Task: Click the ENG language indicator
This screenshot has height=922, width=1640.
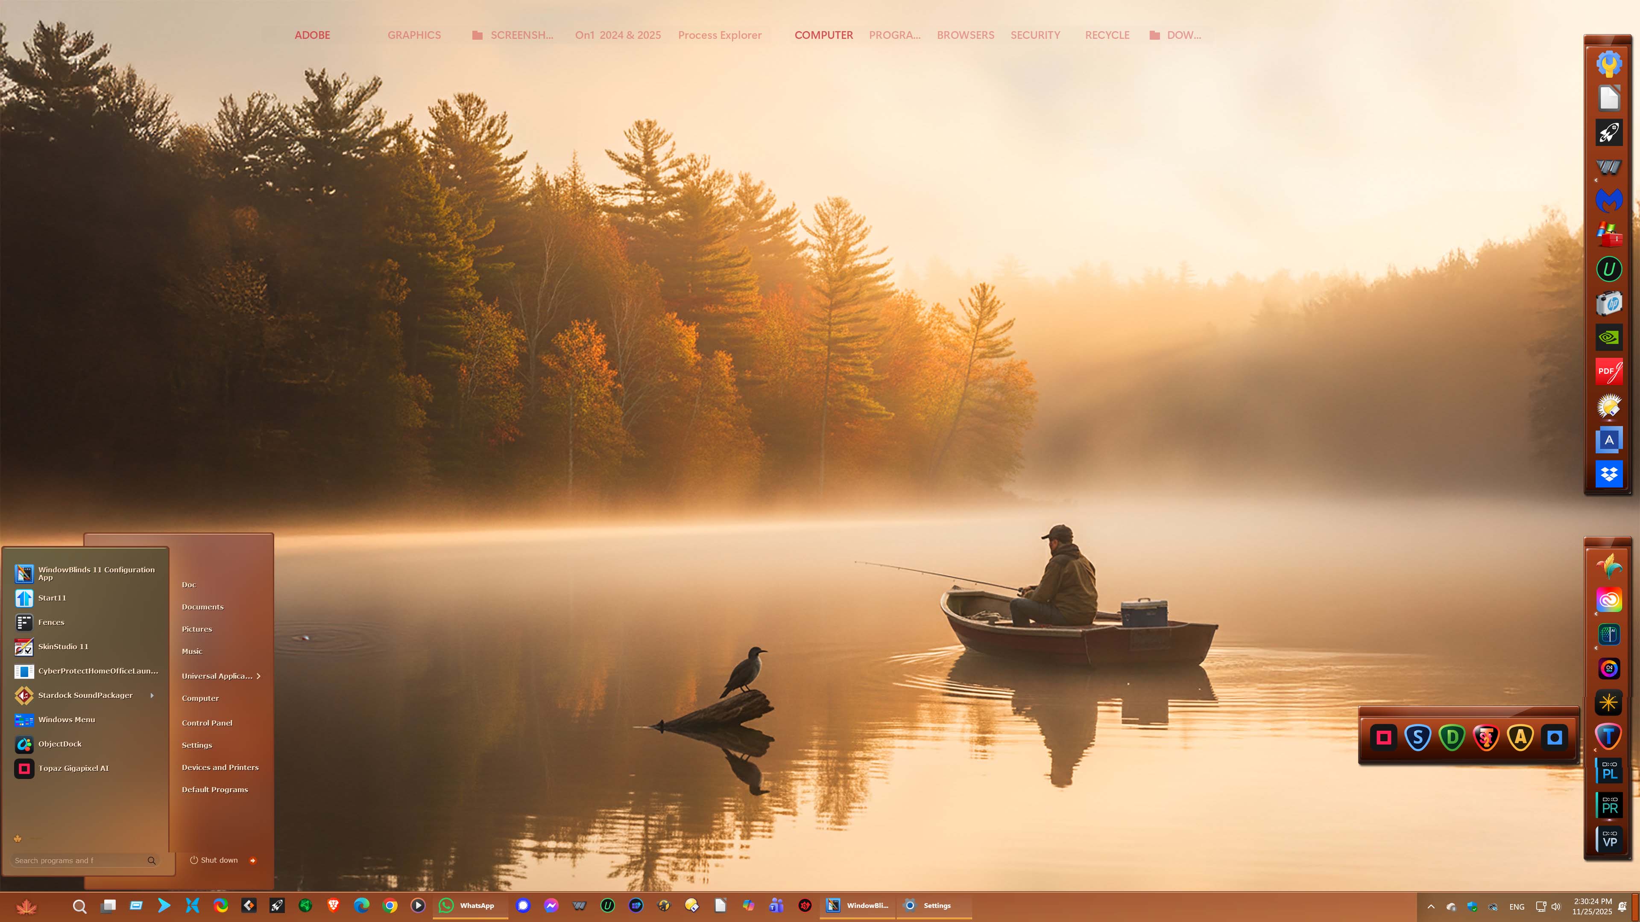Action: pos(1517,906)
